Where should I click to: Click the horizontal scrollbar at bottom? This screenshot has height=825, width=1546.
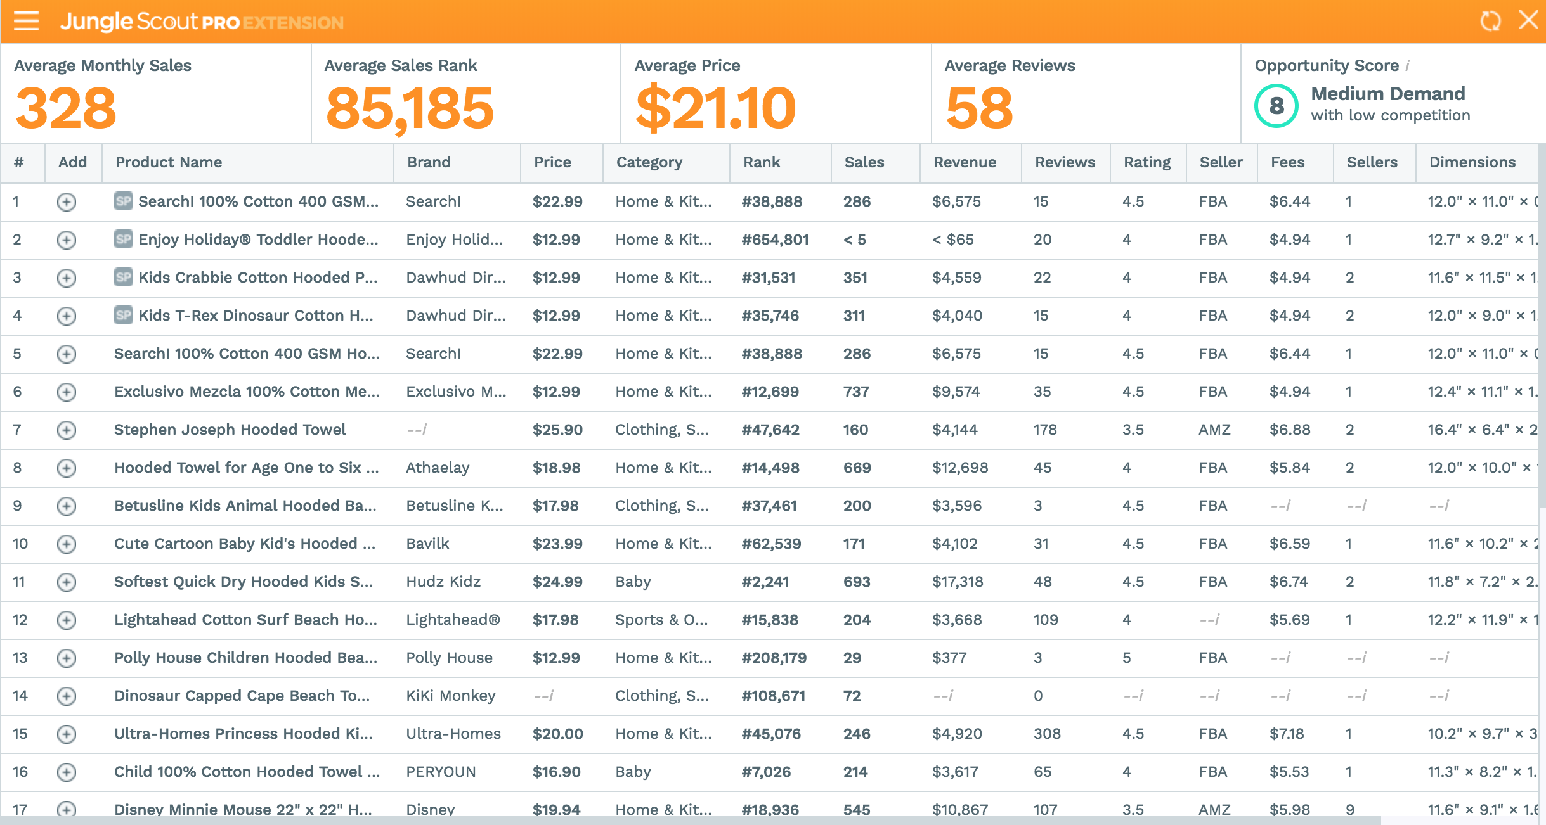coord(691,821)
